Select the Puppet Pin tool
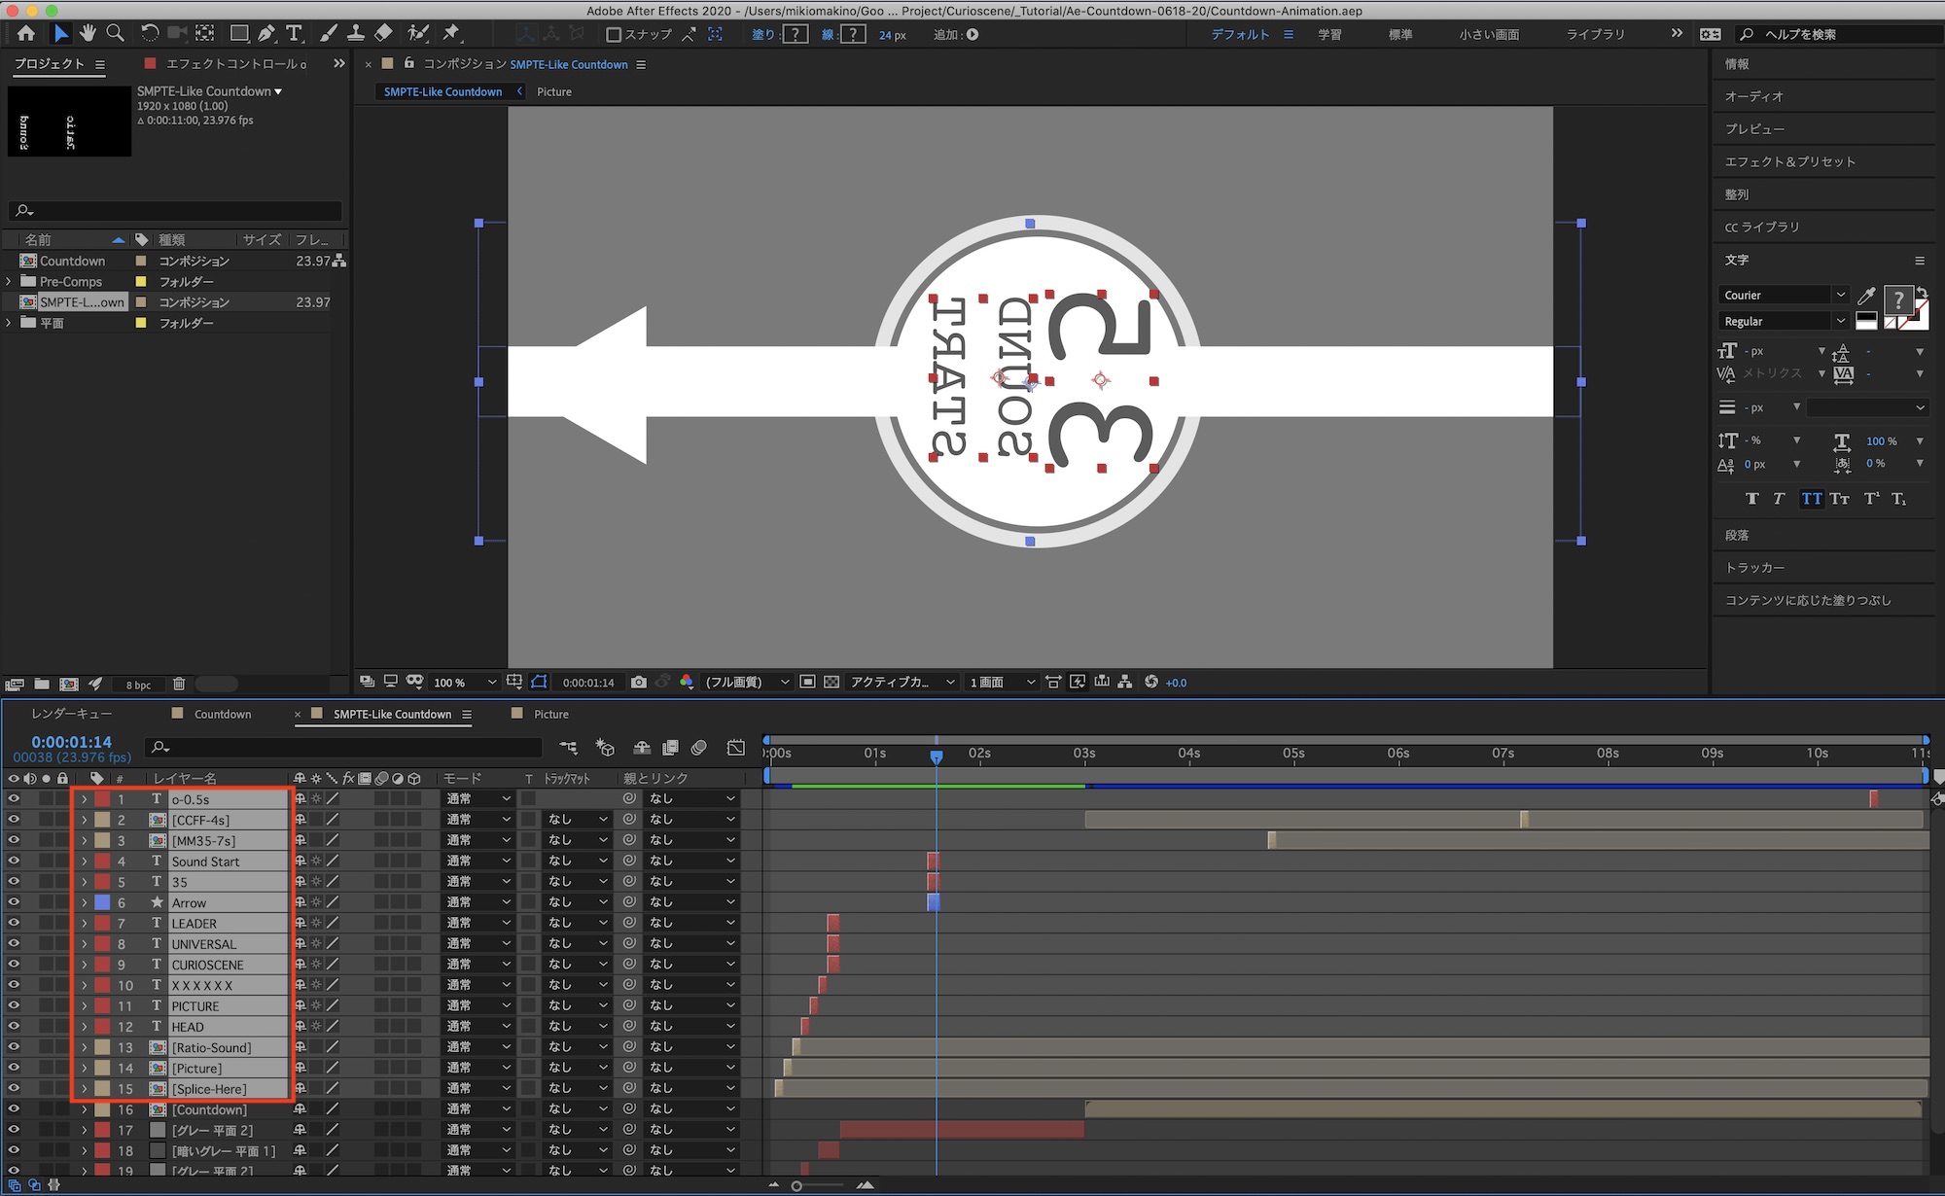The height and width of the screenshot is (1196, 1945). [x=451, y=34]
